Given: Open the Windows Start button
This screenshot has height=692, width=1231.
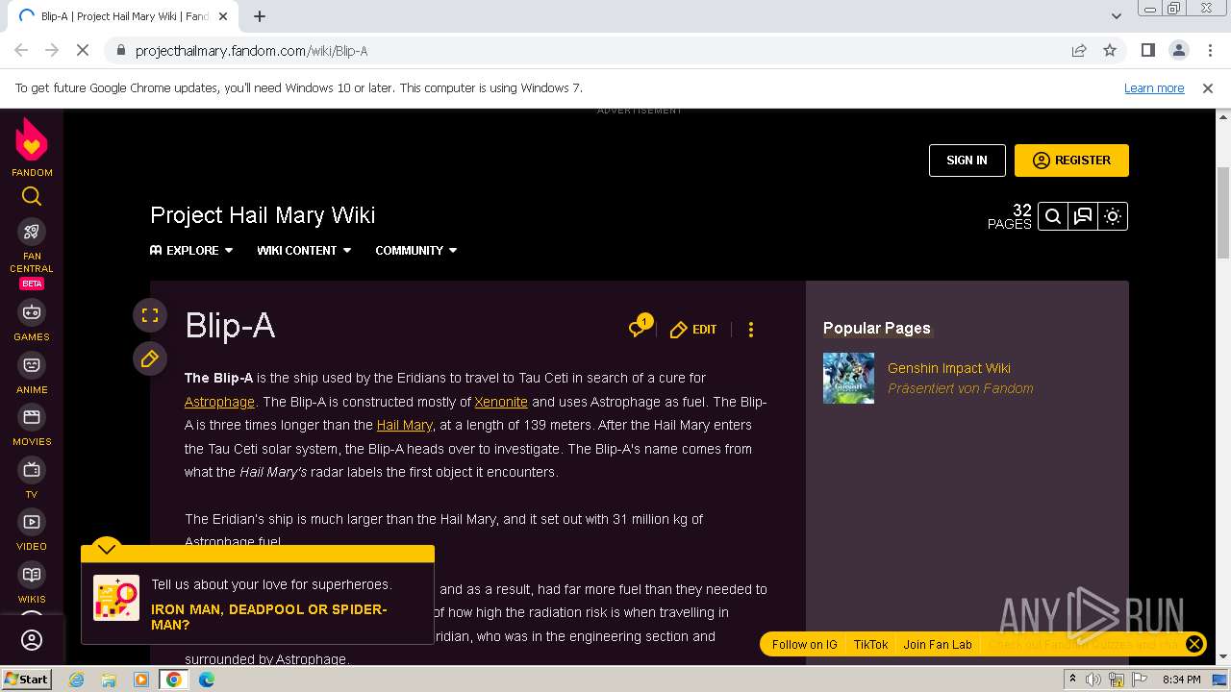Looking at the screenshot, I should [26, 679].
